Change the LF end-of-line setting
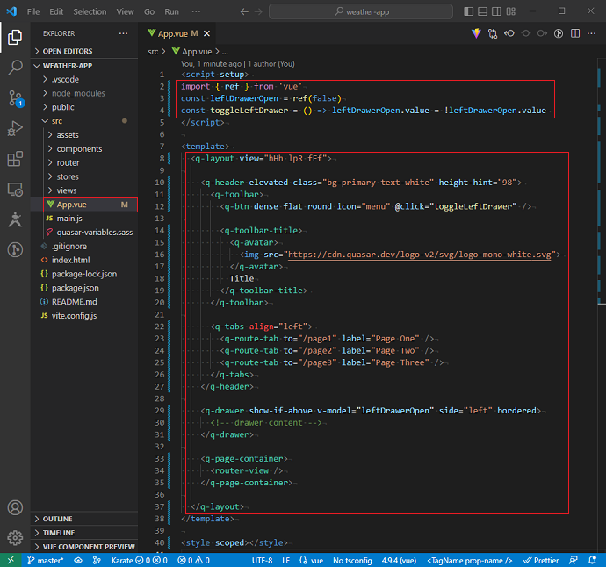Screen dimensions: 606x567 [286, 560]
